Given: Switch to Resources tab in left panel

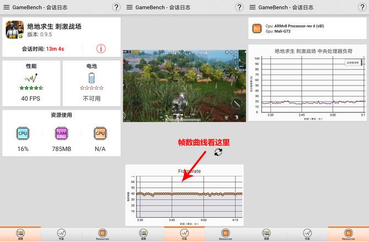Looking at the screenshot, I should pyautogui.click(x=102, y=234).
